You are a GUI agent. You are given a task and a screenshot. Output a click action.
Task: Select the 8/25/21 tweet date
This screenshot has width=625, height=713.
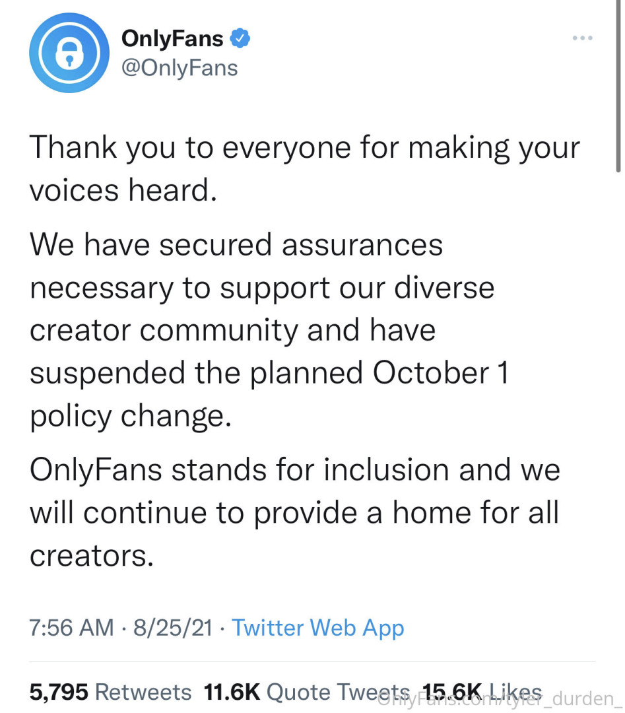point(172,627)
